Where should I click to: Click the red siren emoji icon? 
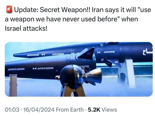(x=9, y=10)
